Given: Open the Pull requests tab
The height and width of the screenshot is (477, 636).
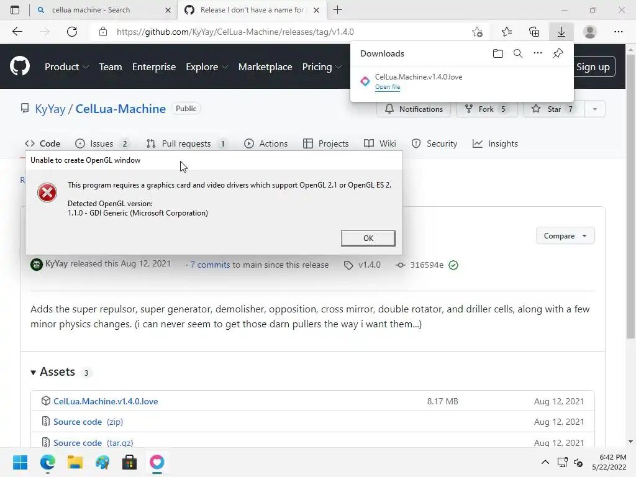Looking at the screenshot, I should (186, 143).
